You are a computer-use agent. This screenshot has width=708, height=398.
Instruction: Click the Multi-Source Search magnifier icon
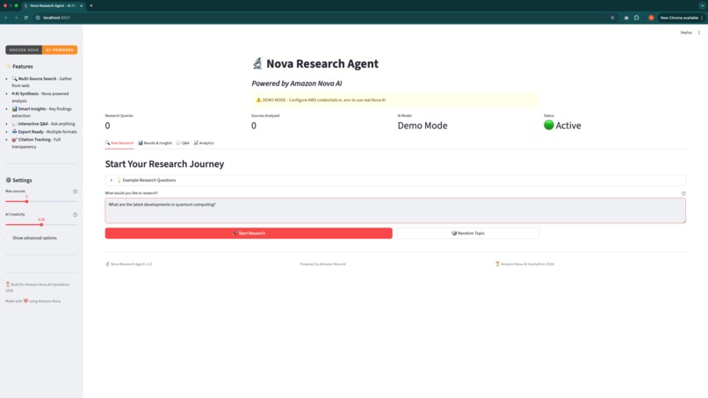click(14, 78)
